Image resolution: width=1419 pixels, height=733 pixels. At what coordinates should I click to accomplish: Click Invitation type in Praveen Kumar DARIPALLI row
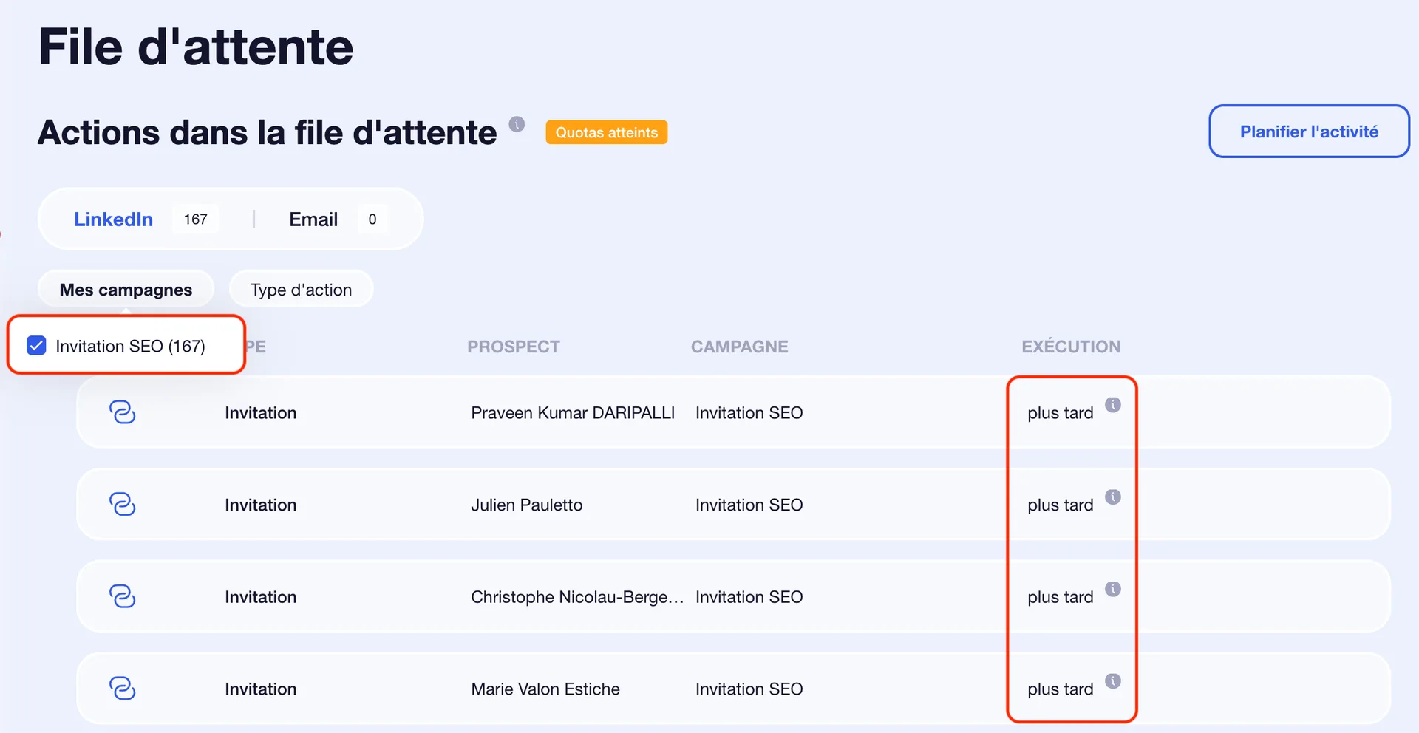click(260, 413)
